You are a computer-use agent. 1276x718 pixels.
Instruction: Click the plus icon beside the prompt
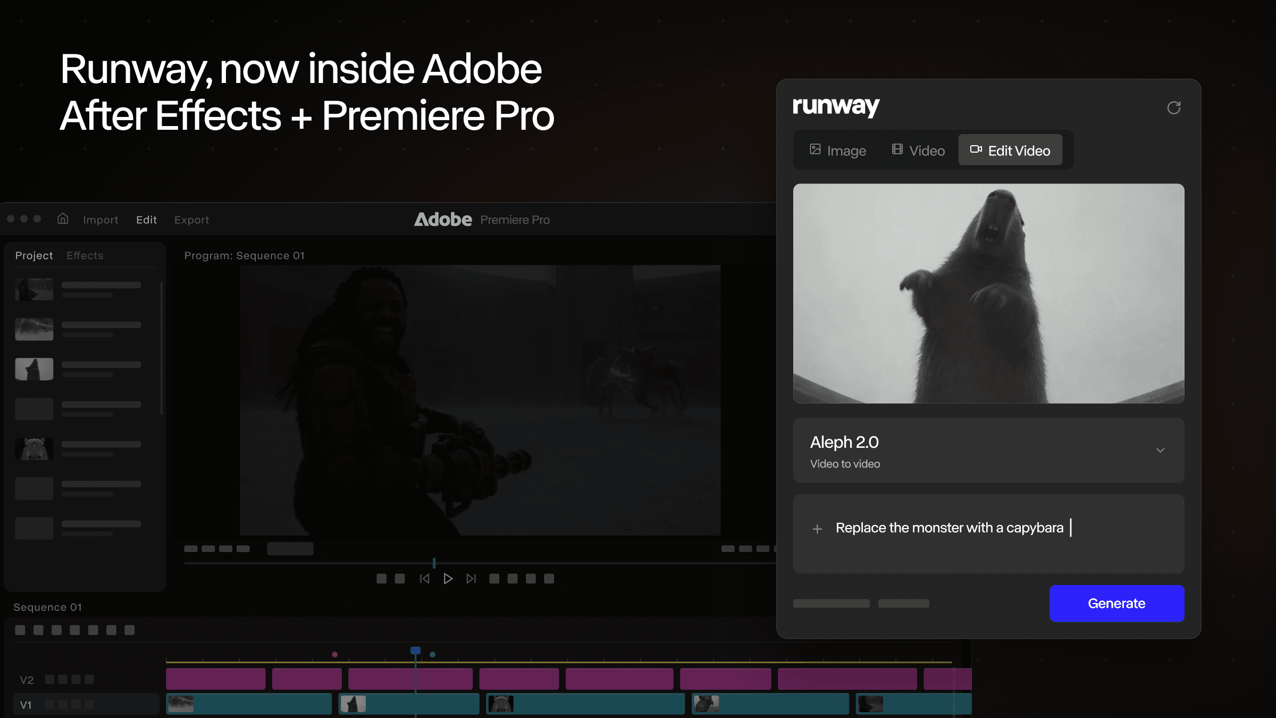coord(817,529)
